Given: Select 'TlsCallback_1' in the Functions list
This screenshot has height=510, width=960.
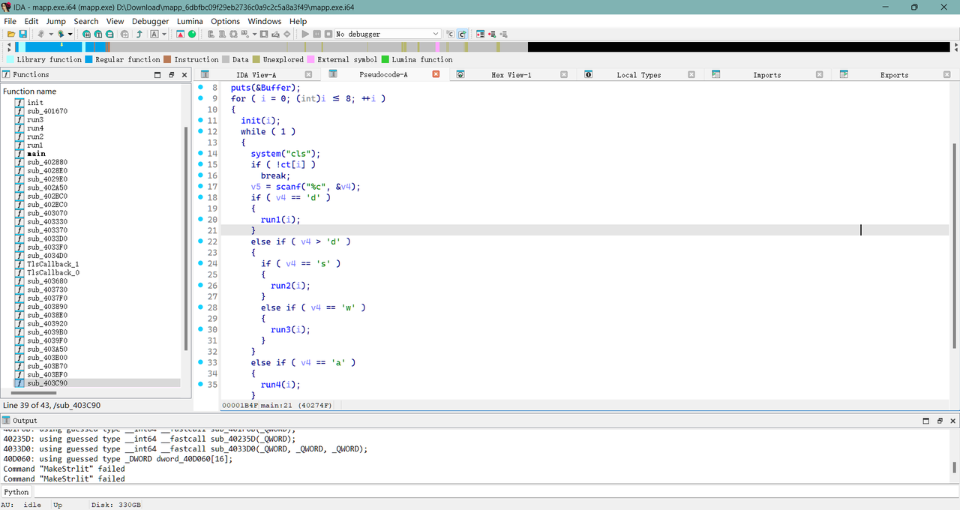Looking at the screenshot, I should [x=52, y=264].
